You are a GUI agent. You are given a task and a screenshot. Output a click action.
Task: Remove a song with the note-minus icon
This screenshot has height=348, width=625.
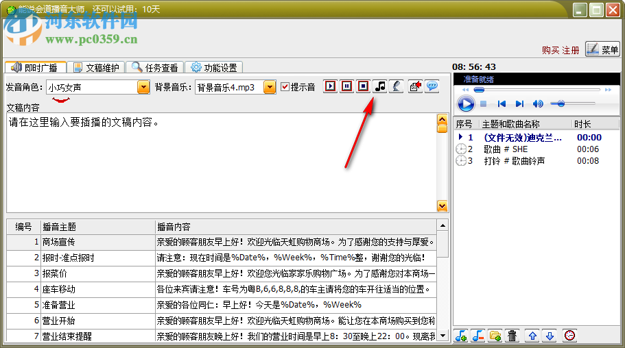(478, 336)
